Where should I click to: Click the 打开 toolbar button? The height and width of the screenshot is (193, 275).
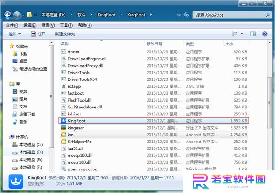pos(38,34)
